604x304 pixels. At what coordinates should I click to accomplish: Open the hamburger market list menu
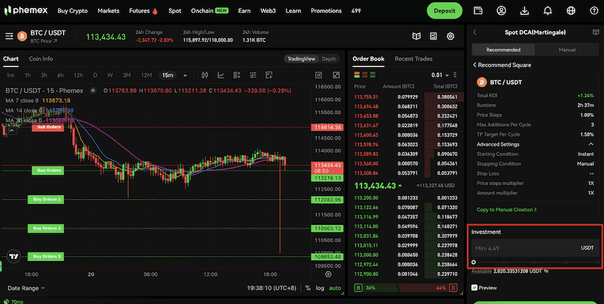[9, 36]
